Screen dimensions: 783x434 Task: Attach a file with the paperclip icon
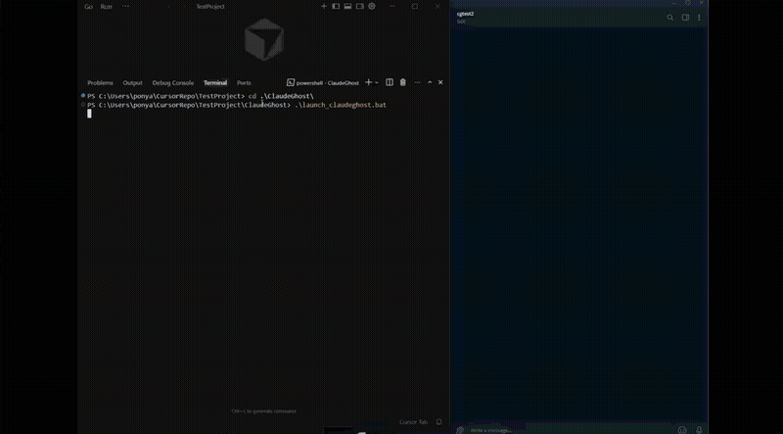(460, 430)
